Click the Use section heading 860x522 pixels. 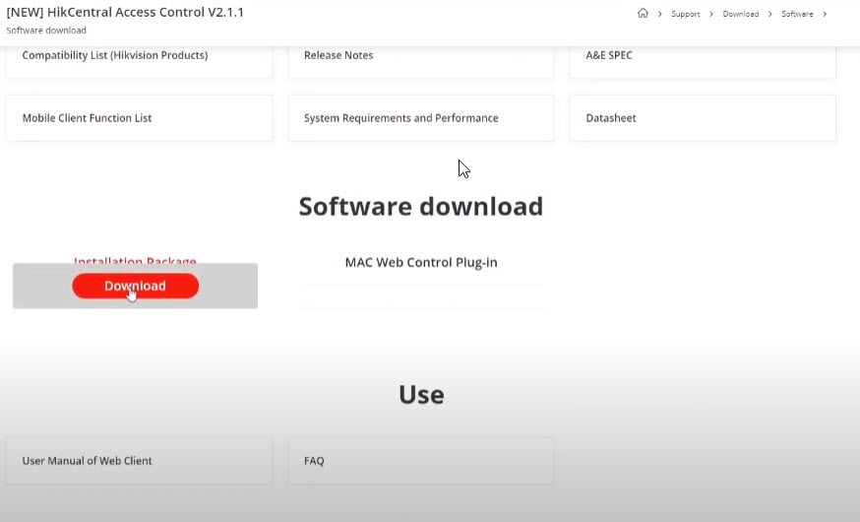(x=421, y=395)
